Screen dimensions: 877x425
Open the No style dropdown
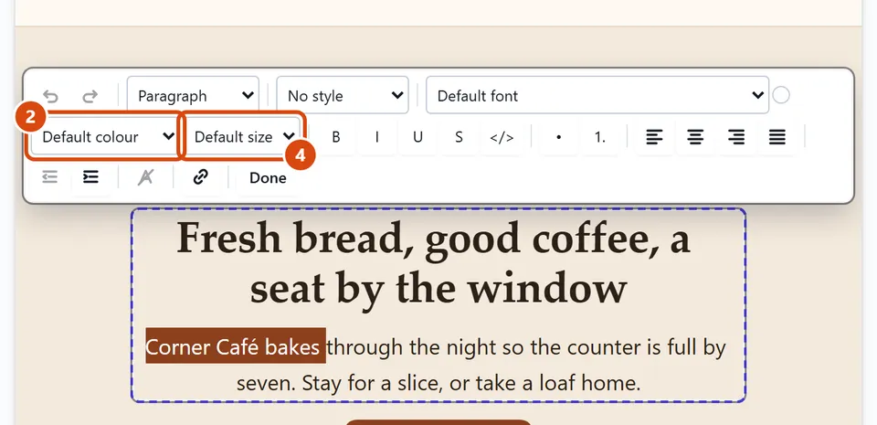coord(343,96)
